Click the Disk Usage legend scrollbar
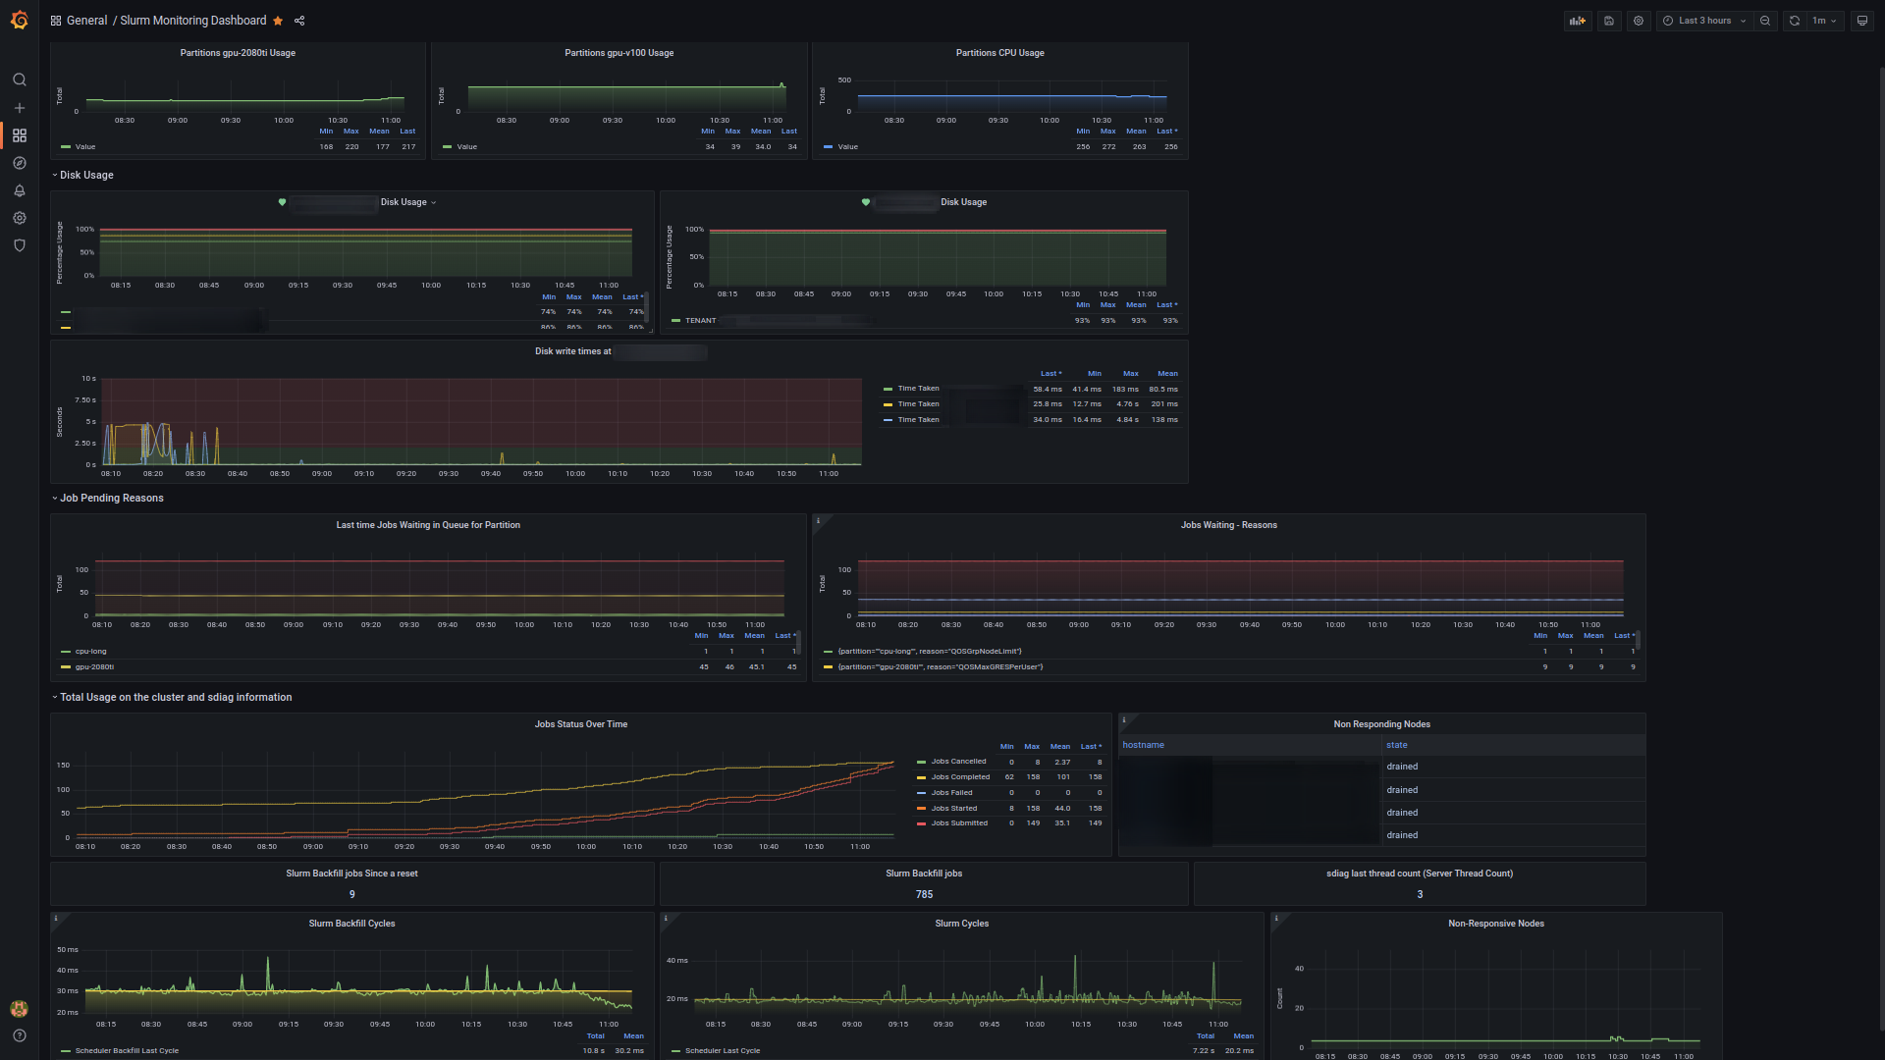 coord(647,306)
